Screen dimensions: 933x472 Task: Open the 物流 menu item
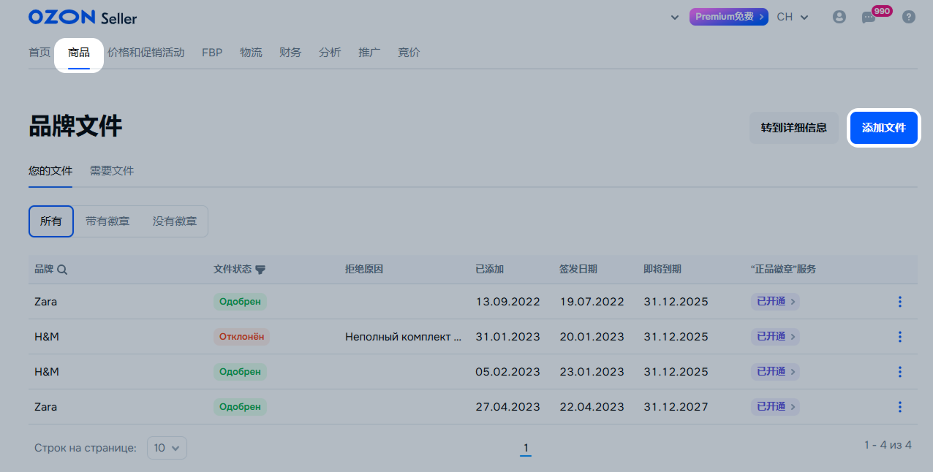[x=251, y=53]
